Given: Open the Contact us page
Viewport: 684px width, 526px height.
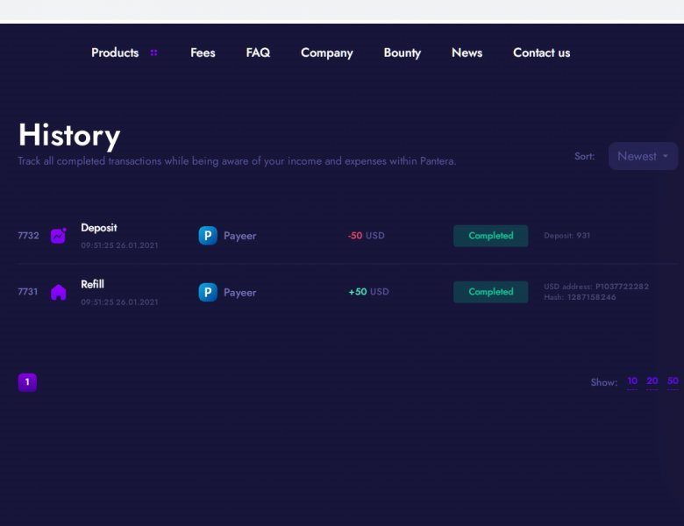Looking at the screenshot, I should click(541, 53).
